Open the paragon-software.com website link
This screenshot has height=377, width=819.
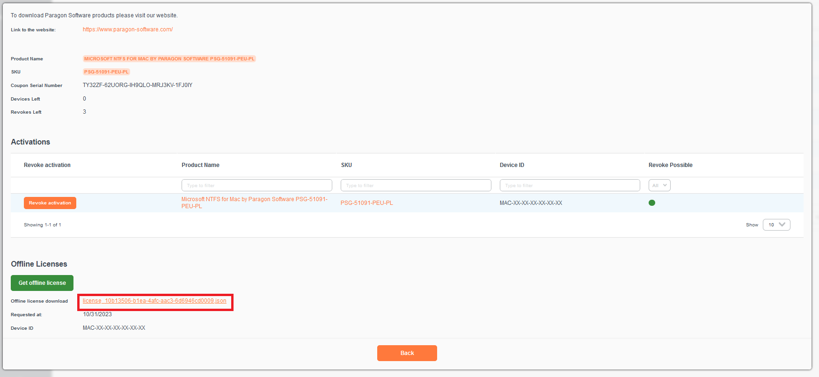pyautogui.click(x=128, y=29)
